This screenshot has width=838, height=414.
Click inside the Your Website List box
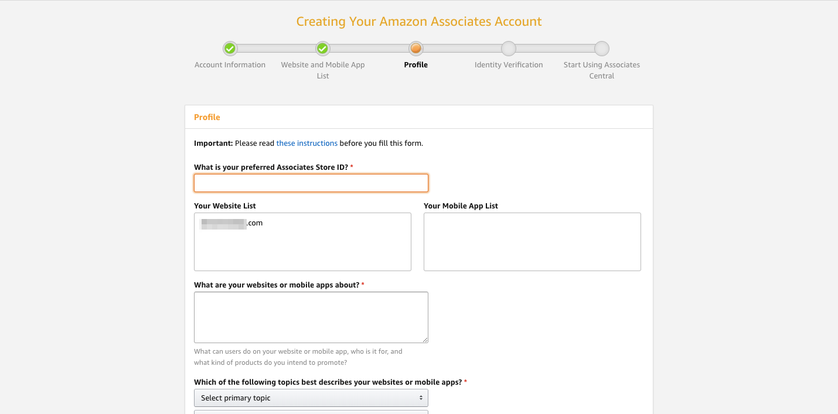[x=302, y=242]
